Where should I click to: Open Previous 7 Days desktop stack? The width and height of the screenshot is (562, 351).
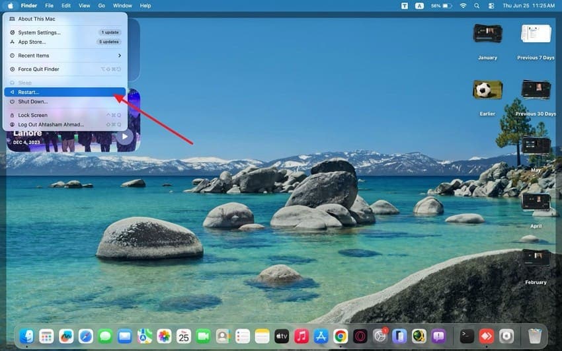click(x=536, y=34)
